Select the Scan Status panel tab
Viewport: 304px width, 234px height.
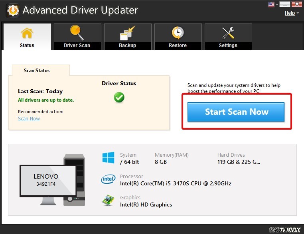41,70
